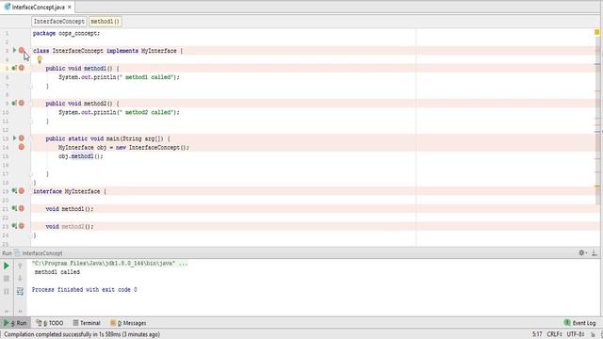Click the yellow inspection status indicator
The height and width of the screenshot is (339, 603).
(597, 32)
